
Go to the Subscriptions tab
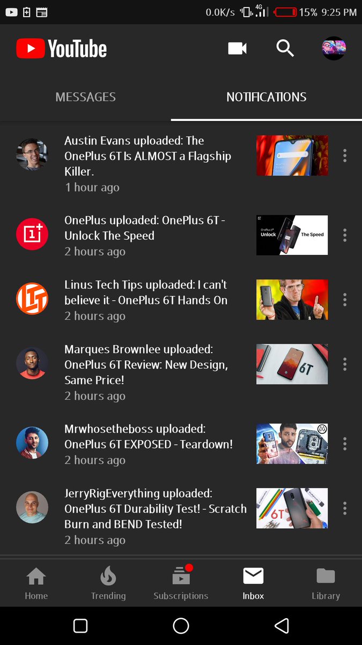tap(181, 583)
